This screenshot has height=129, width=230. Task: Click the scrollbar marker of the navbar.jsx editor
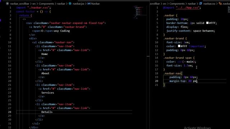[x=148, y=56]
